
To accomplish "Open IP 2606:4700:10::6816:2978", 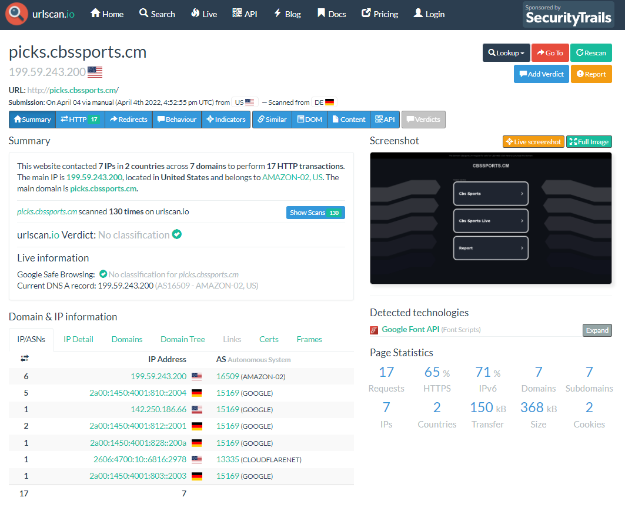I will [x=140, y=459].
